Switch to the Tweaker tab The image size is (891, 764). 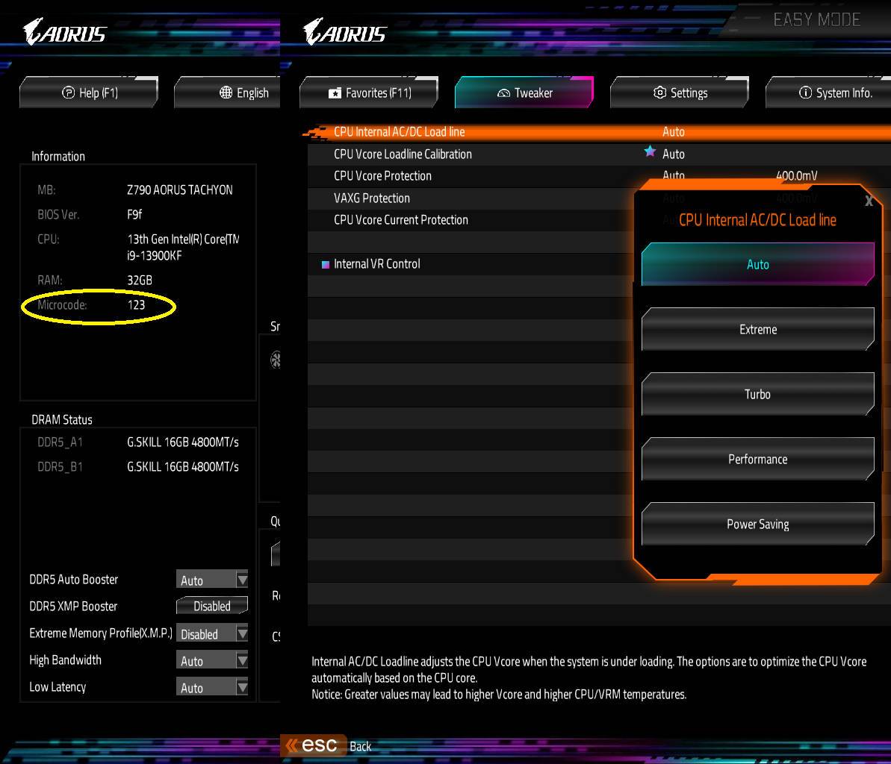point(524,93)
